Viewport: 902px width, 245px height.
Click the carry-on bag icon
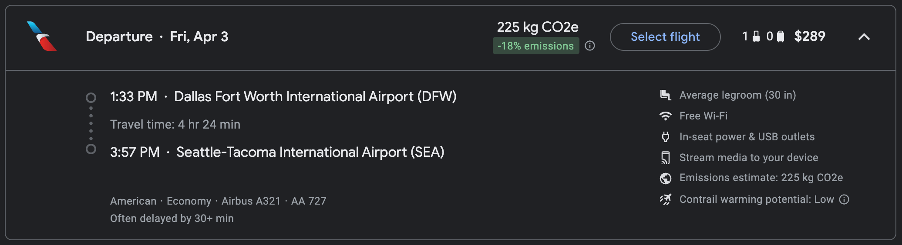(756, 36)
